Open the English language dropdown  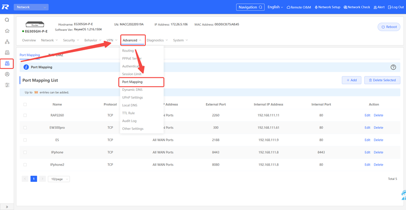pyautogui.click(x=275, y=7)
